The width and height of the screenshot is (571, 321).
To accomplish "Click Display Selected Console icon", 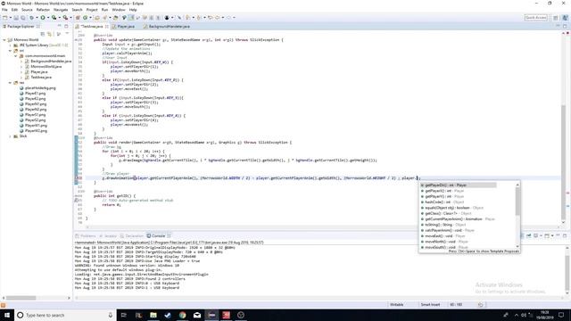I will [x=535, y=235].
